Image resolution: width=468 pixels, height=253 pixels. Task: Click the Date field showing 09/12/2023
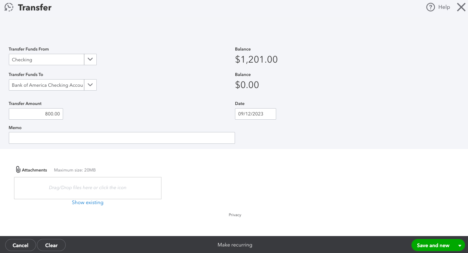(x=256, y=114)
